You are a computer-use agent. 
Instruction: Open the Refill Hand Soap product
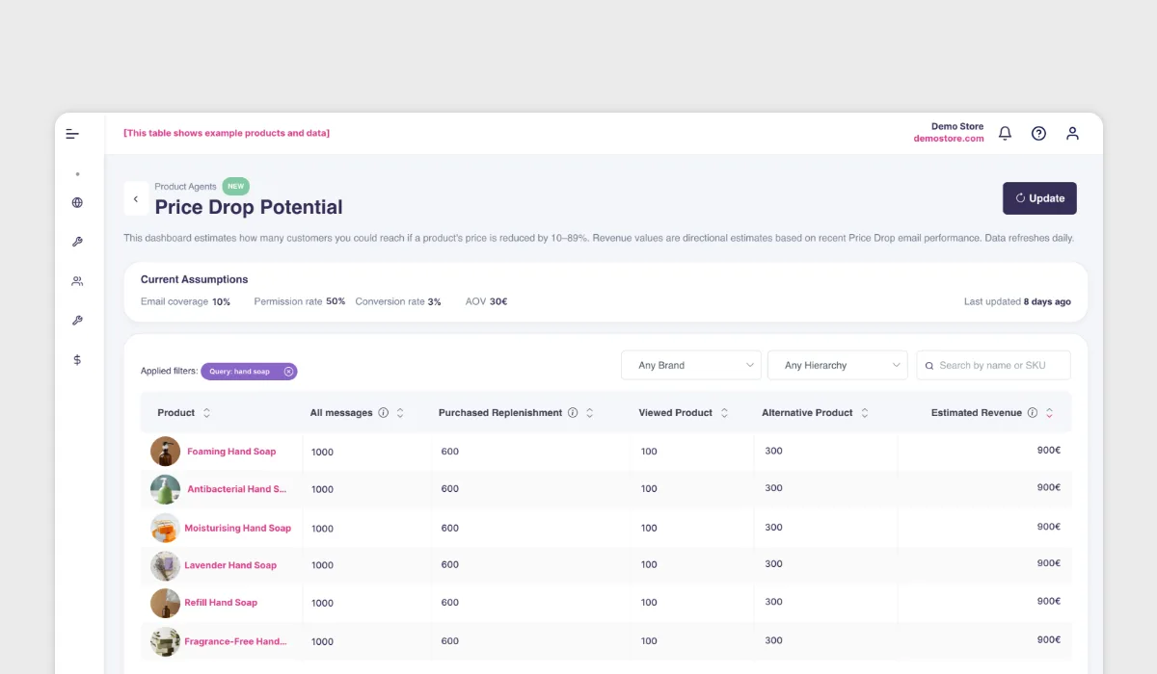click(x=221, y=603)
